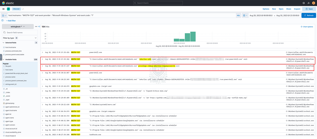Click the file.path field type icon
This screenshot has height=139, width=317.
(x=4, y=66)
